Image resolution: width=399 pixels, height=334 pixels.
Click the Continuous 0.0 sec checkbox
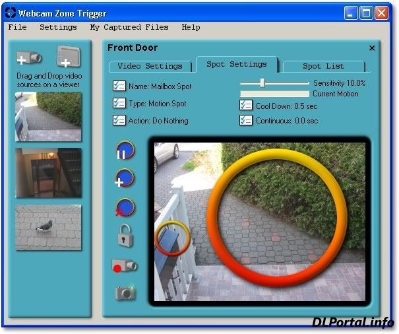[245, 120]
